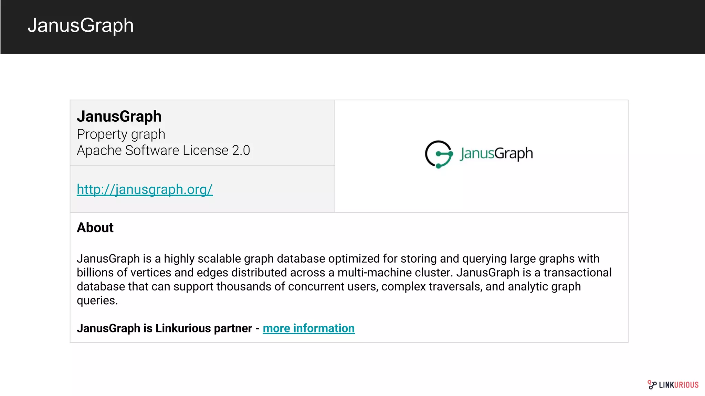Select 'Apache Software License 2.0' text

coord(163,151)
